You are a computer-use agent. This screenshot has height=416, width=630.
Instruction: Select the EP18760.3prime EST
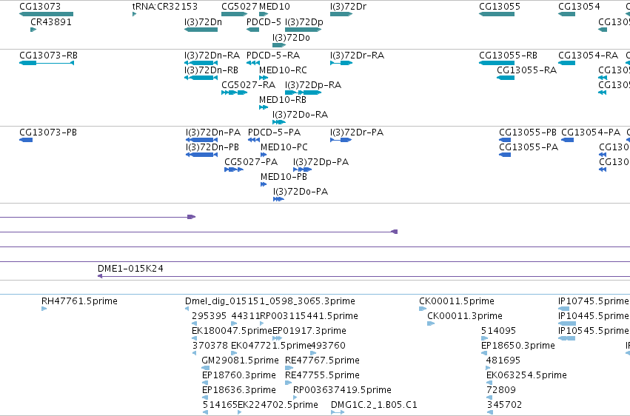click(x=205, y=383)
